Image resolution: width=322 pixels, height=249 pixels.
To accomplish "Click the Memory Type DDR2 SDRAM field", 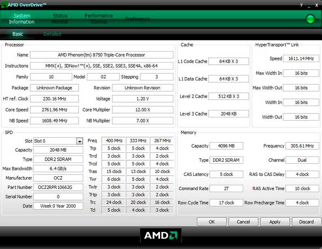I will pos(226,160).
